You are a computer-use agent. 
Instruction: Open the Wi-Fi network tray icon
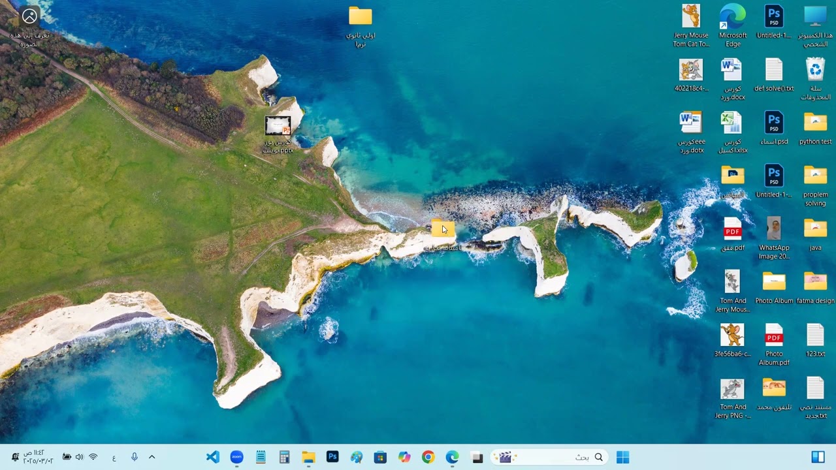(x=93, y=458)
